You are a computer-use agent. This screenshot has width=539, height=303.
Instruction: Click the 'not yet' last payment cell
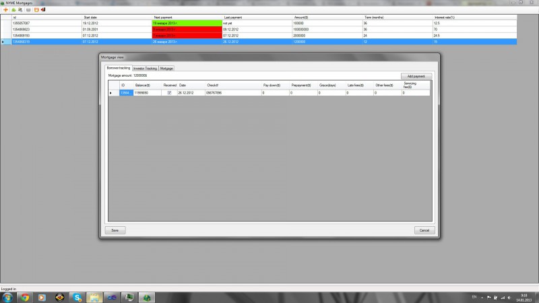click(257, 23)
